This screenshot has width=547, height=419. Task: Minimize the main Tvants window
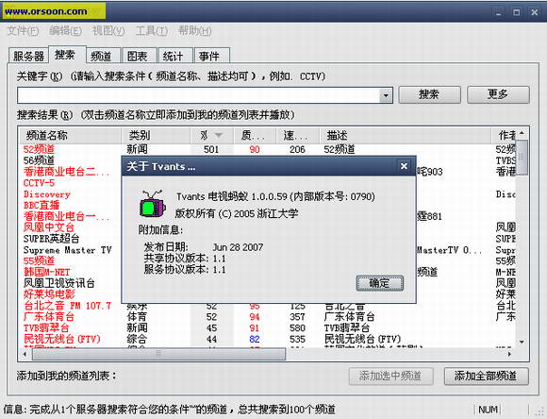point(499,12)
